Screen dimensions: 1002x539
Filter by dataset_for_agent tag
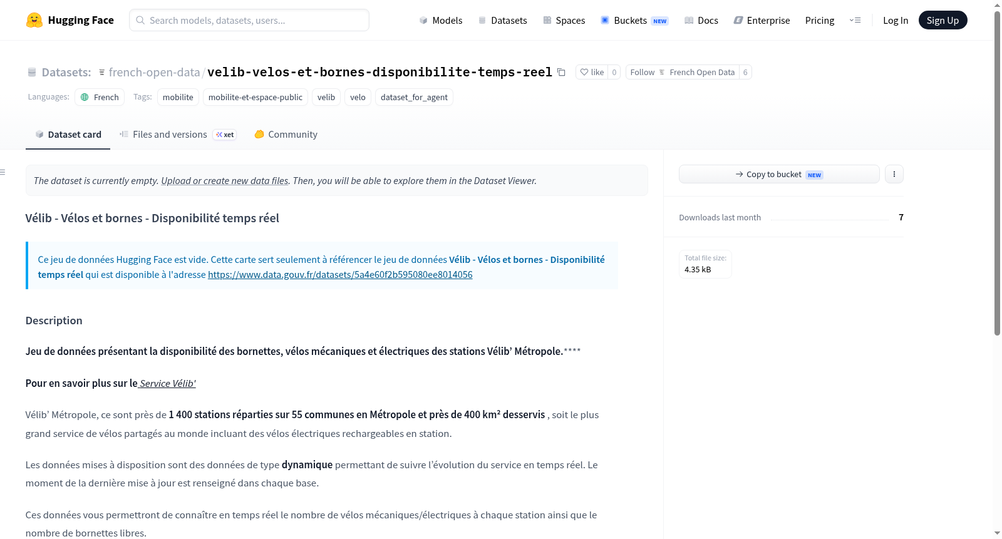pos(414,97)
